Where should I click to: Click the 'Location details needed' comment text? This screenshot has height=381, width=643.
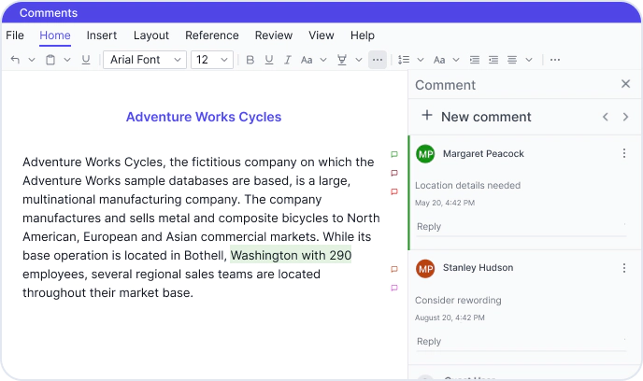[x=468, y=185]
